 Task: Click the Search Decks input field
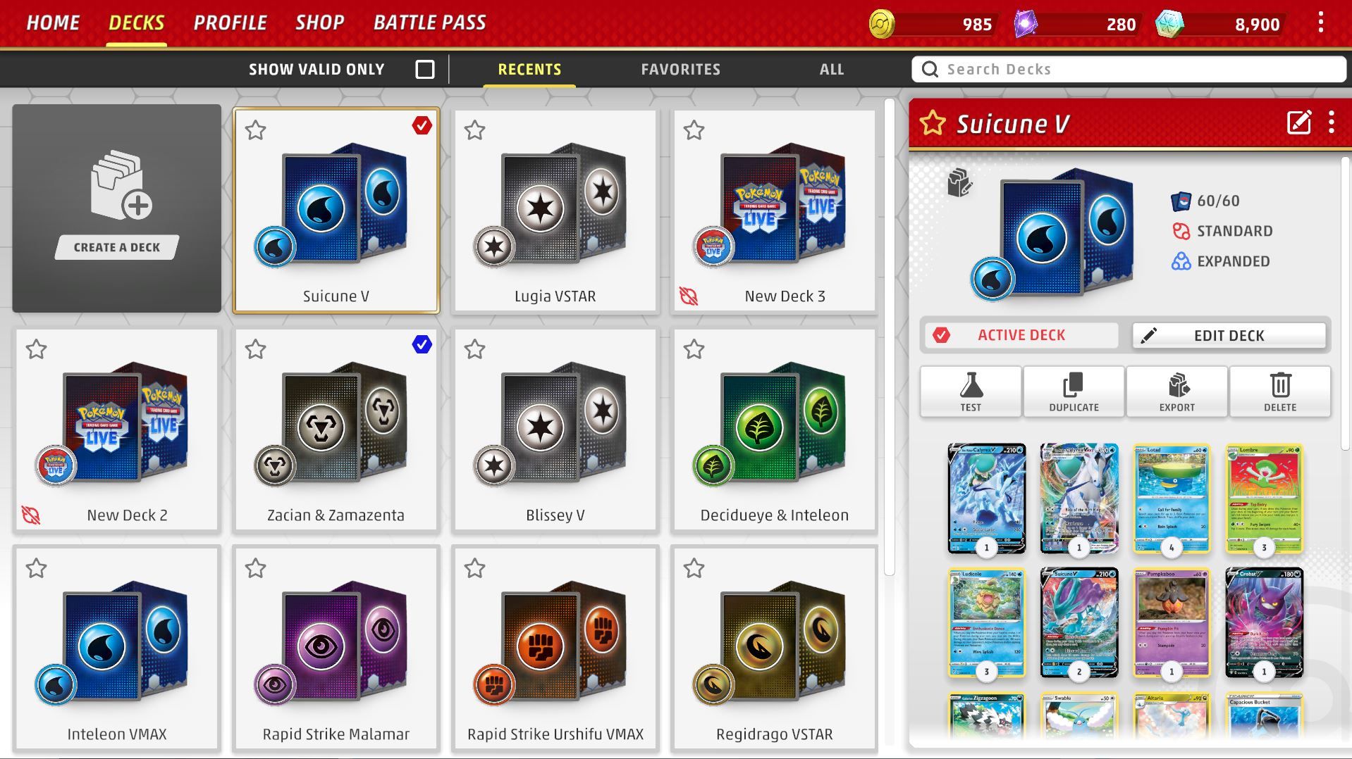1129,69
